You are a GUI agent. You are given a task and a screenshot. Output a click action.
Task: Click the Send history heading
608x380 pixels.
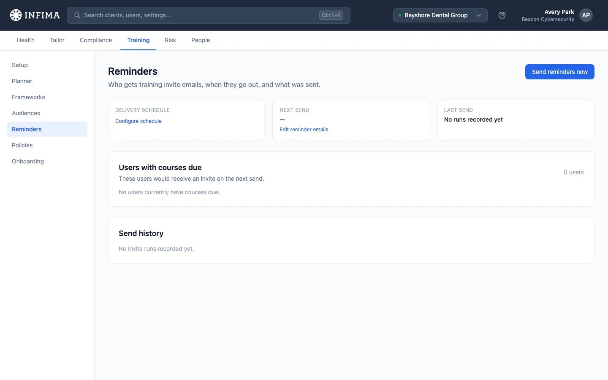point(141,233)
